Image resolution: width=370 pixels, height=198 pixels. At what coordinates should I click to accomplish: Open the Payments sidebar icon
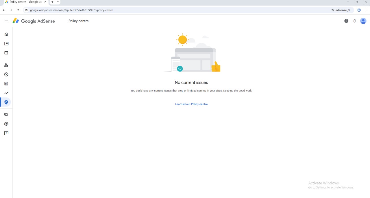[6, 115]
